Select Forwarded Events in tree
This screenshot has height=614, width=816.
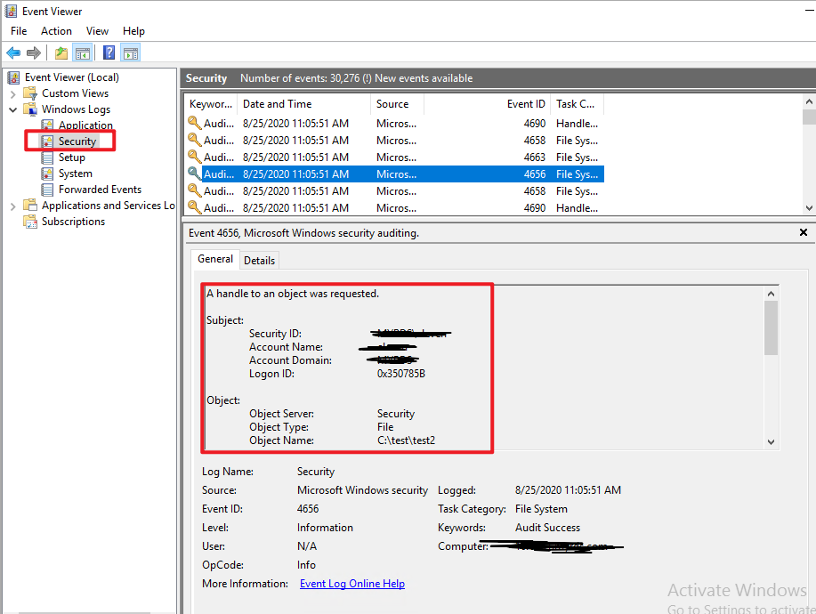click(100, 190)
